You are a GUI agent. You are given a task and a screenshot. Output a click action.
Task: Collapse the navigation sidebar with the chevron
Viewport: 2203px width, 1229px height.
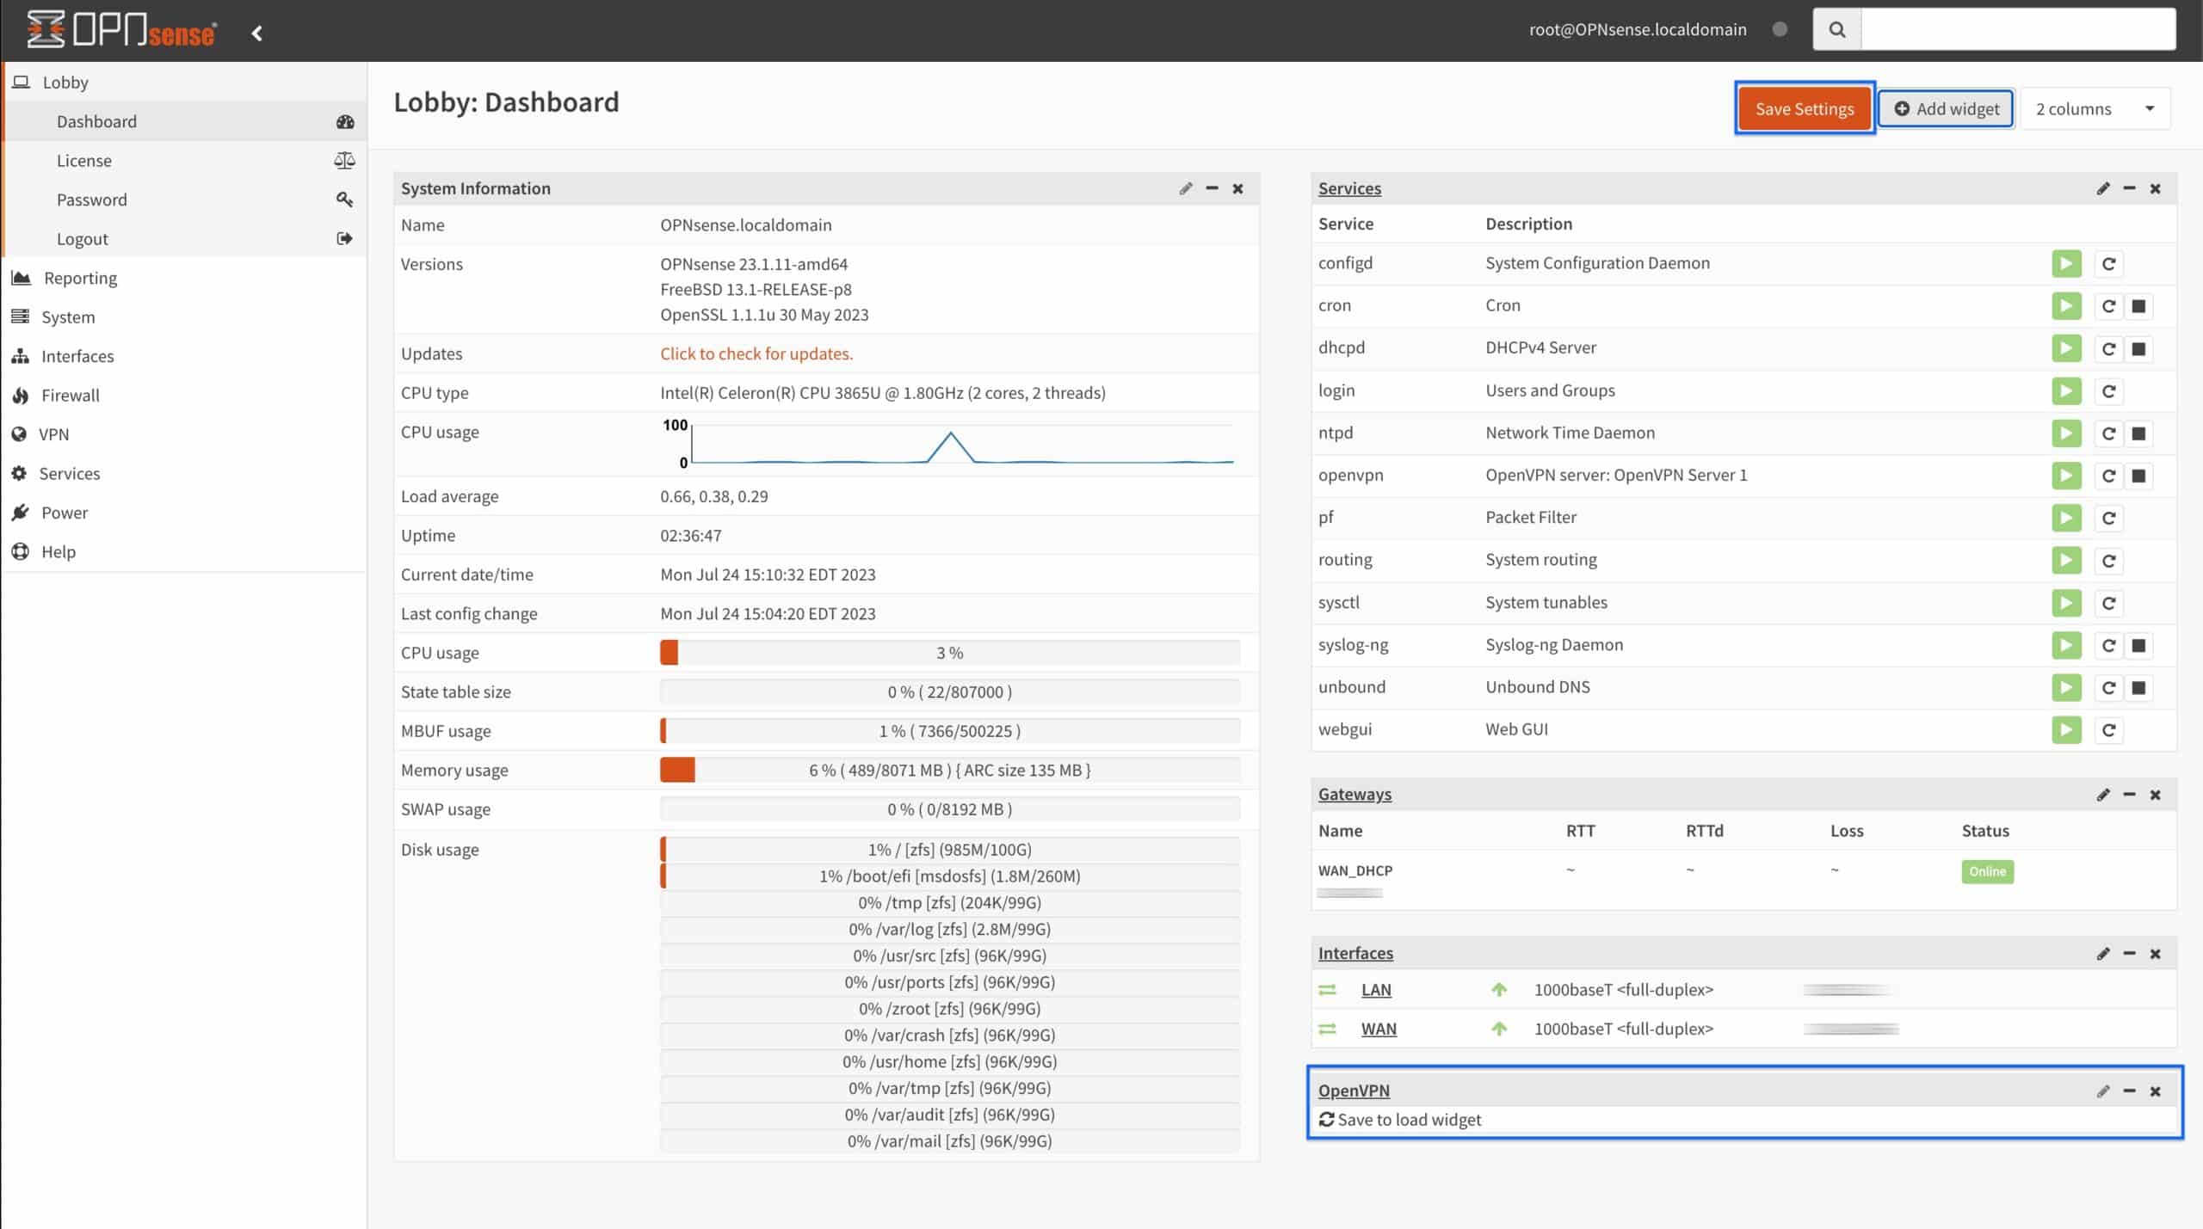pyautogui.click(x=256, y=32)
